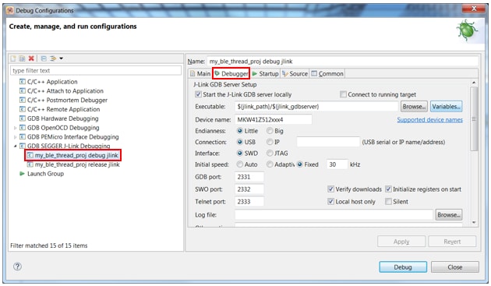Click the C/C++ Application icon
Image resolution: width=491 pixels, height=286 pixels.
click(x=23, y=82)
